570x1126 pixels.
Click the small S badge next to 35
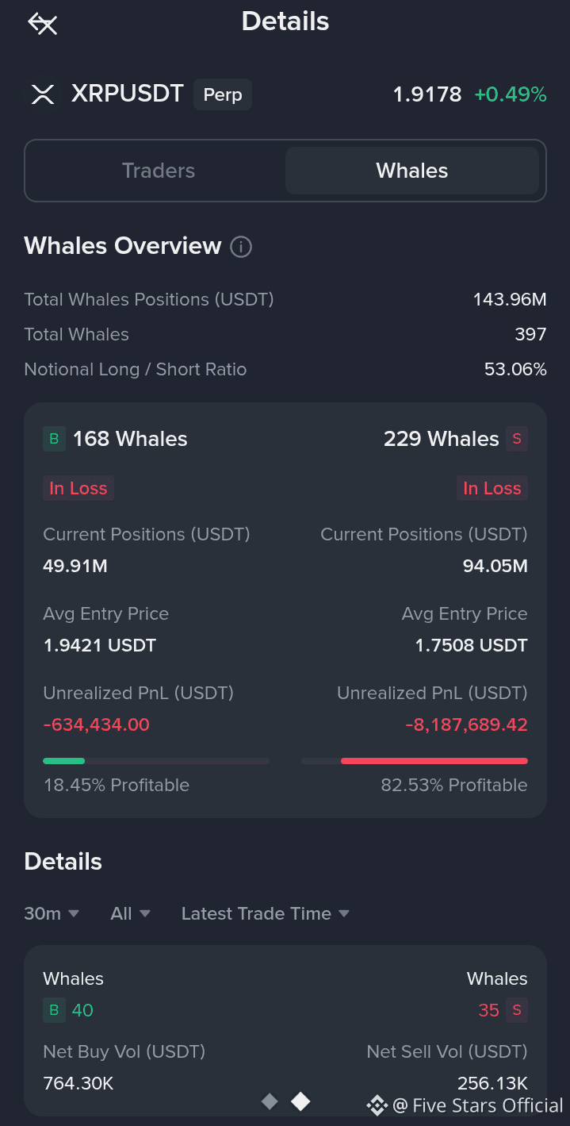pyautogui.click(x=517, y=1010)
